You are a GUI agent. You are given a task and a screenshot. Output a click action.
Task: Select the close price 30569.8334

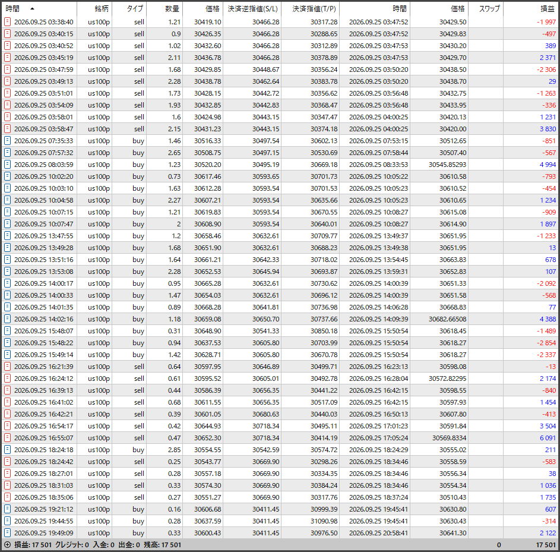[450, 438]
